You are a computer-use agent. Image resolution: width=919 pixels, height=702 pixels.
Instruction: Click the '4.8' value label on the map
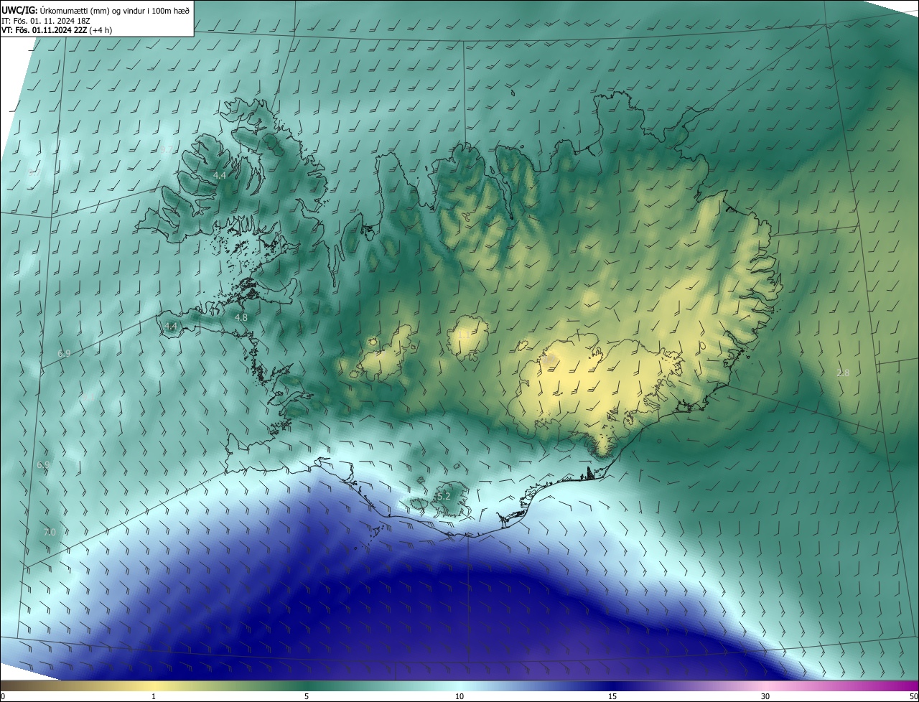[241, 317]
